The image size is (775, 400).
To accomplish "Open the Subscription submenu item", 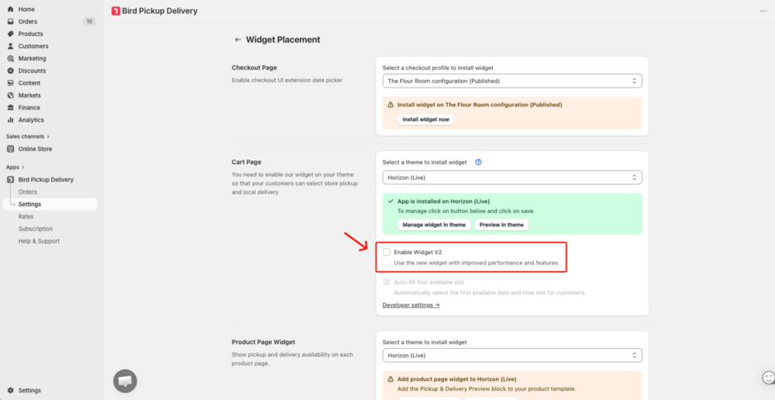I will (x=36, y=229).
